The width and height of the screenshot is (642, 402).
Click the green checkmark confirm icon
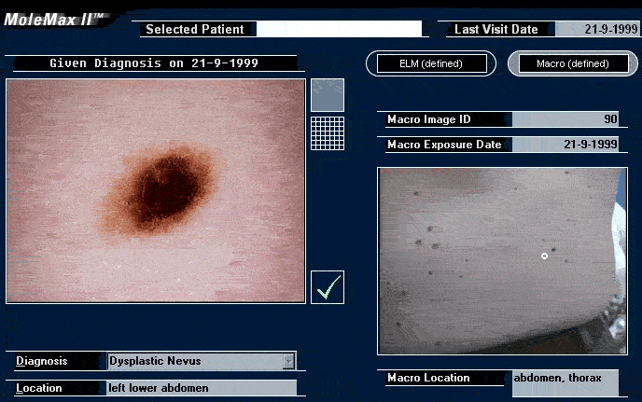(x=328, y=287)
